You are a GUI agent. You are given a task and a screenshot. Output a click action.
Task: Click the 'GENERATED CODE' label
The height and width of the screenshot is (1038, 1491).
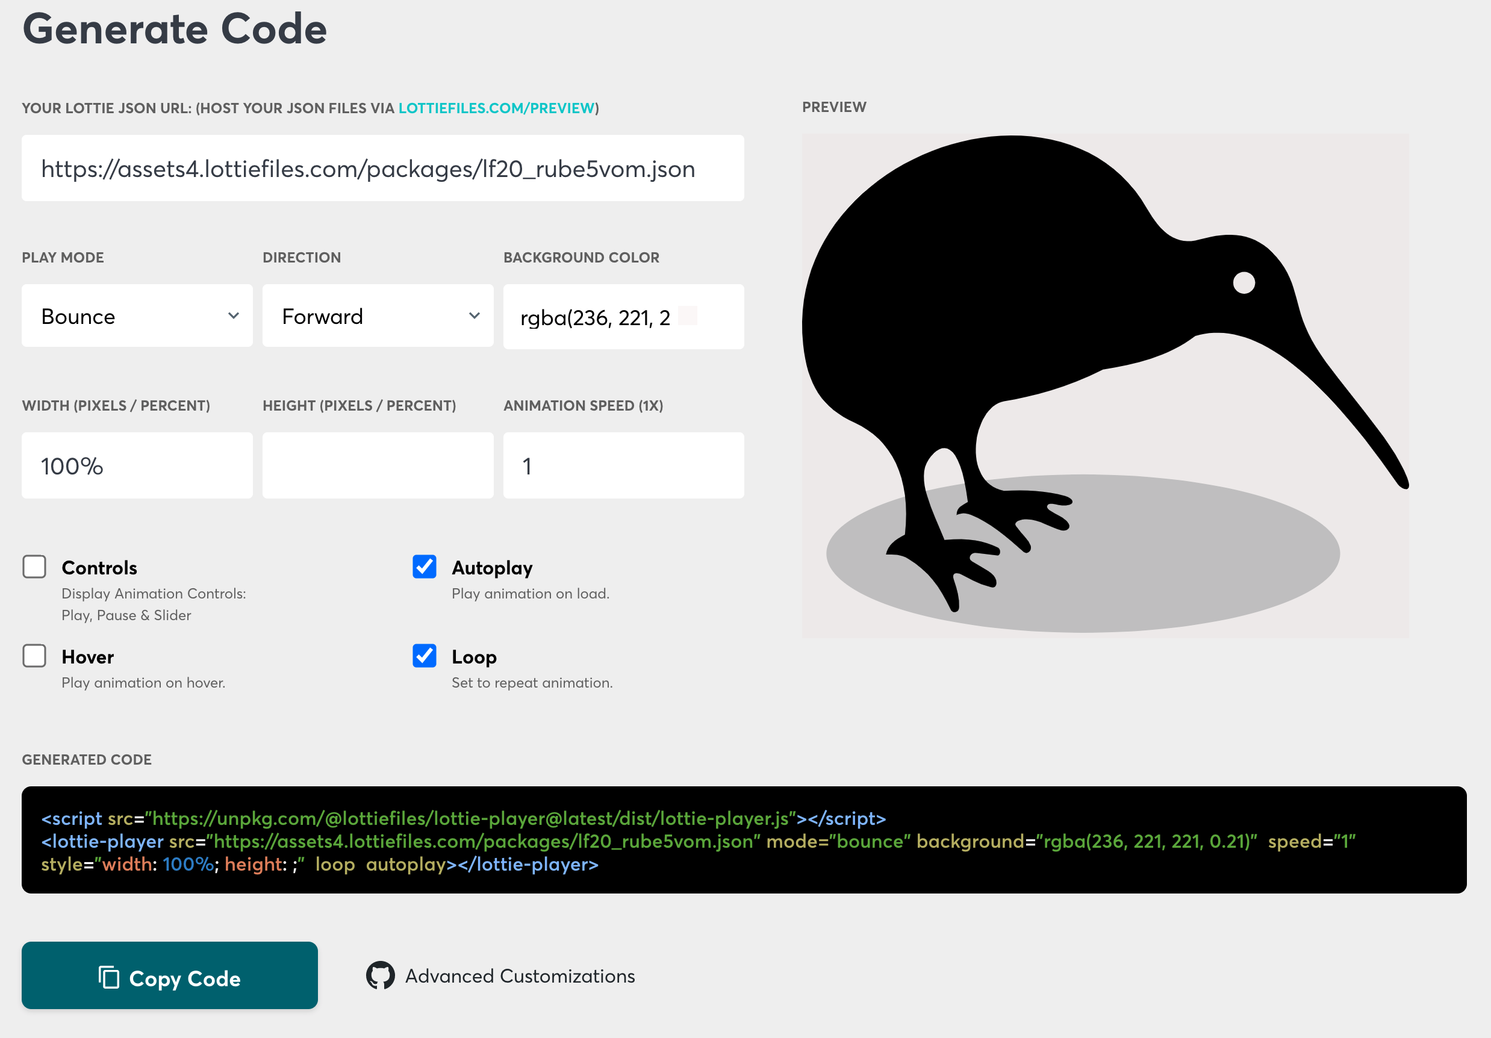tap(87, 760)
